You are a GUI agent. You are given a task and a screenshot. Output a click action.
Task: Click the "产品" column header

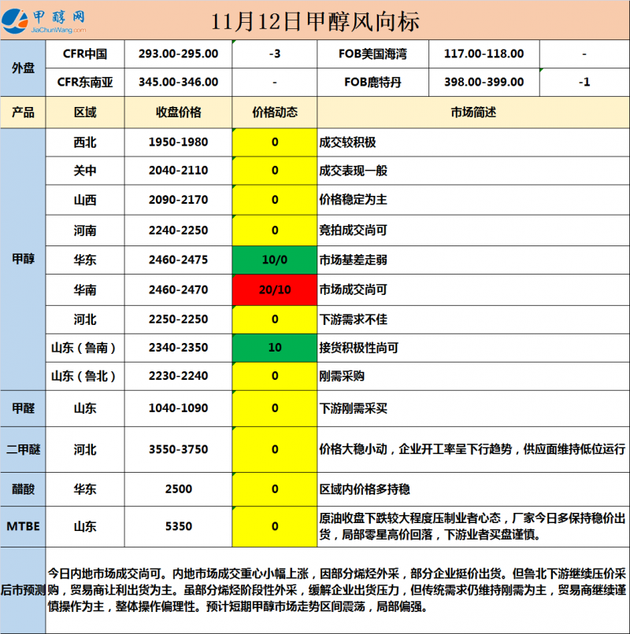pos(23,112)
